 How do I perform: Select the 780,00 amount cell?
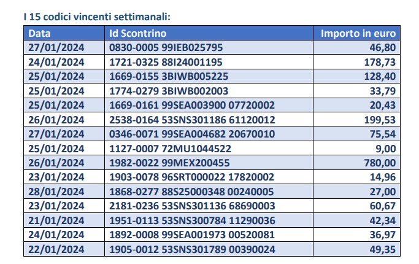tap(356, 163)
